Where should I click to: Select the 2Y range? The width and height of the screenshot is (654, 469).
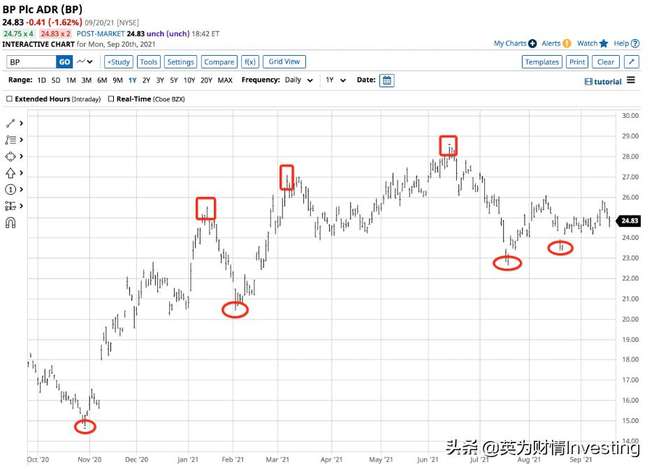146,80
